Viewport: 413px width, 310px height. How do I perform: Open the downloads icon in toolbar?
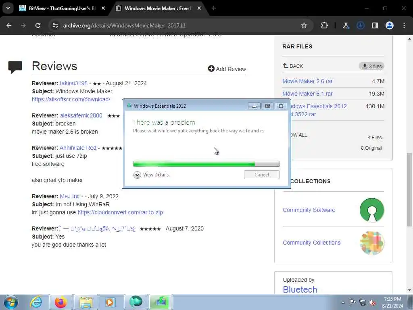360,25
